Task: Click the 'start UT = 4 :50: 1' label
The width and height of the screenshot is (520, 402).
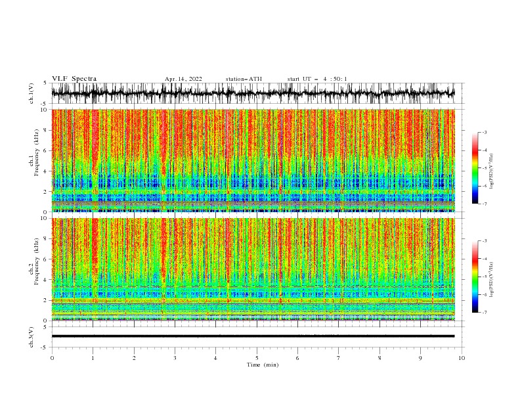Action: click(x=317, y=79)
